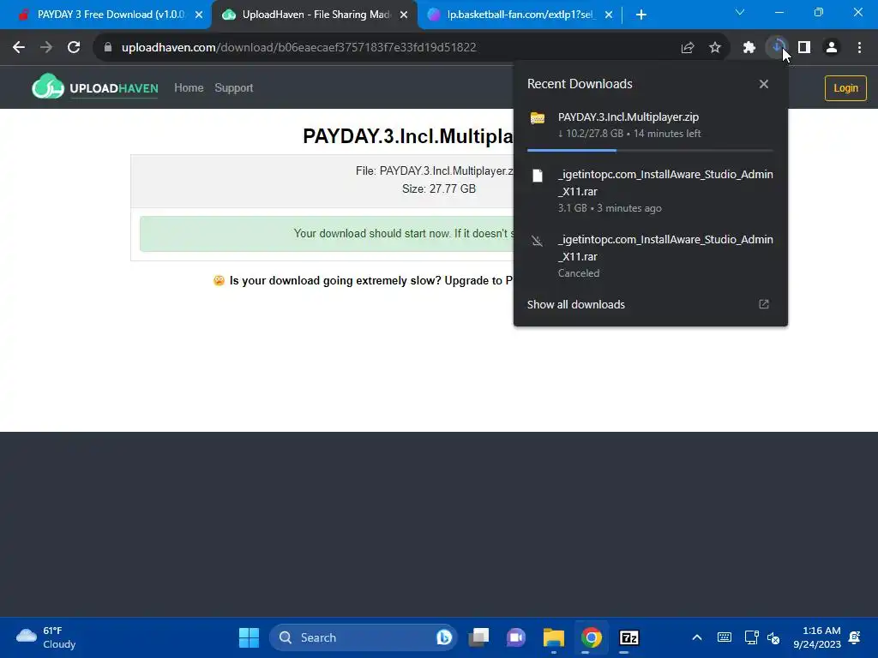Open the Windows Start menu
Screen dimensions: 878x658
(x=249, y=637)
